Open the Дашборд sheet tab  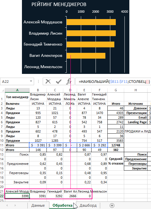click(88, 206)
